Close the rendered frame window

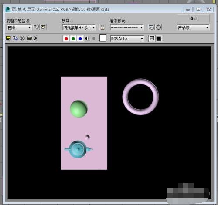pyautogui.click(x=209, y=10)
